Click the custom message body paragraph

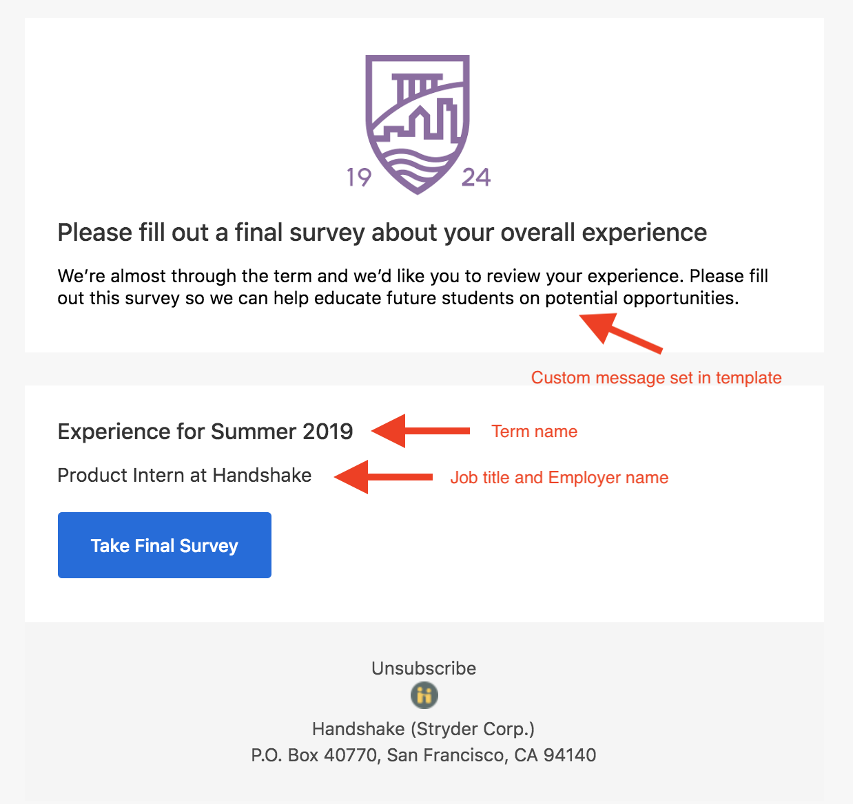pos(413,287)
